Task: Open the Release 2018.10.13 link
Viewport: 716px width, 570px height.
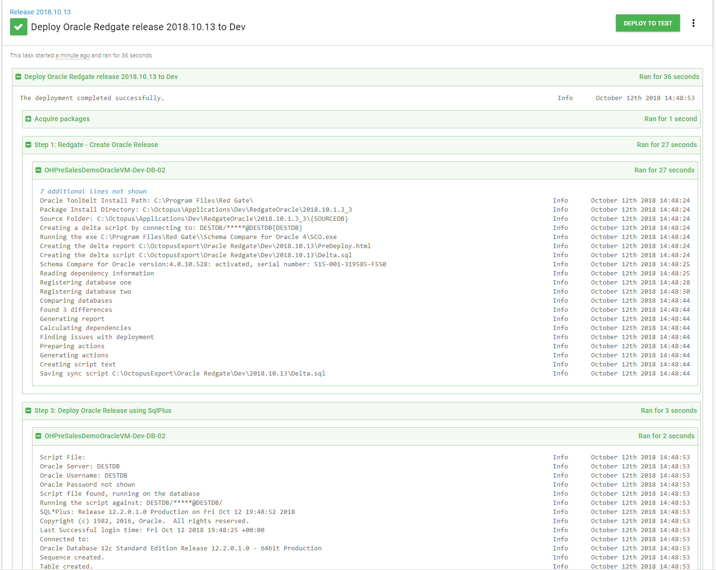Action: (40, 12)
